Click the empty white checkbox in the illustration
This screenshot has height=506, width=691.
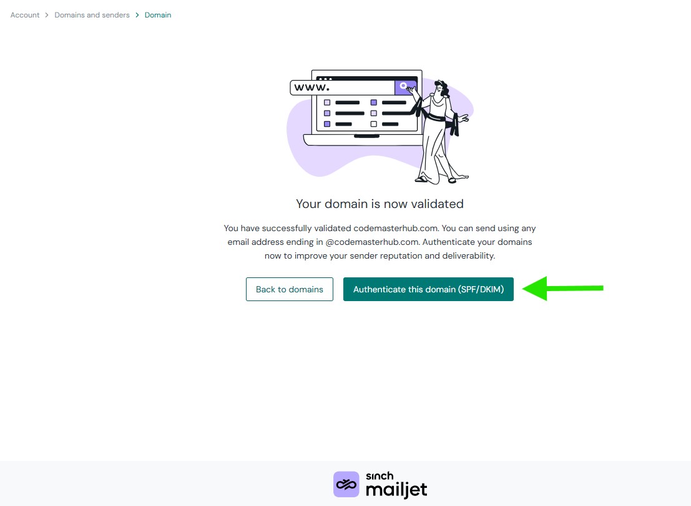click(x=374, y=124)
